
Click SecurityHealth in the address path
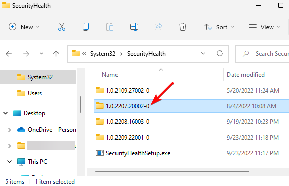point(146,54)
